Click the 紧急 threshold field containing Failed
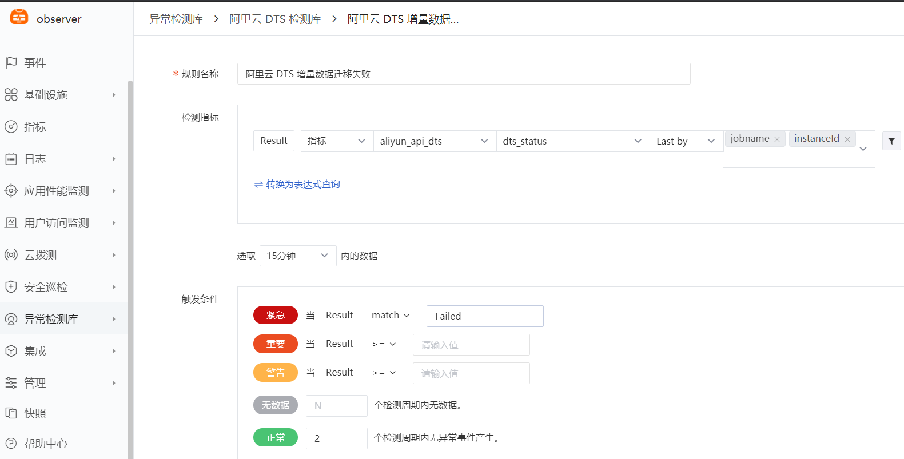The image size is (904, 459). (485, 316)
